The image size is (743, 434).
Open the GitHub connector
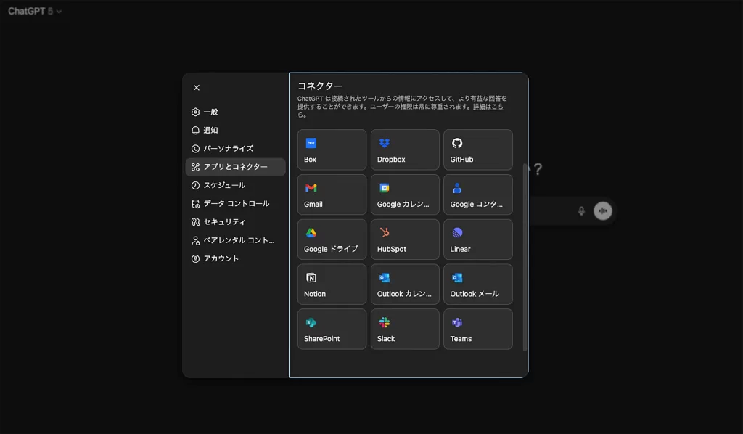pos(477,150)
